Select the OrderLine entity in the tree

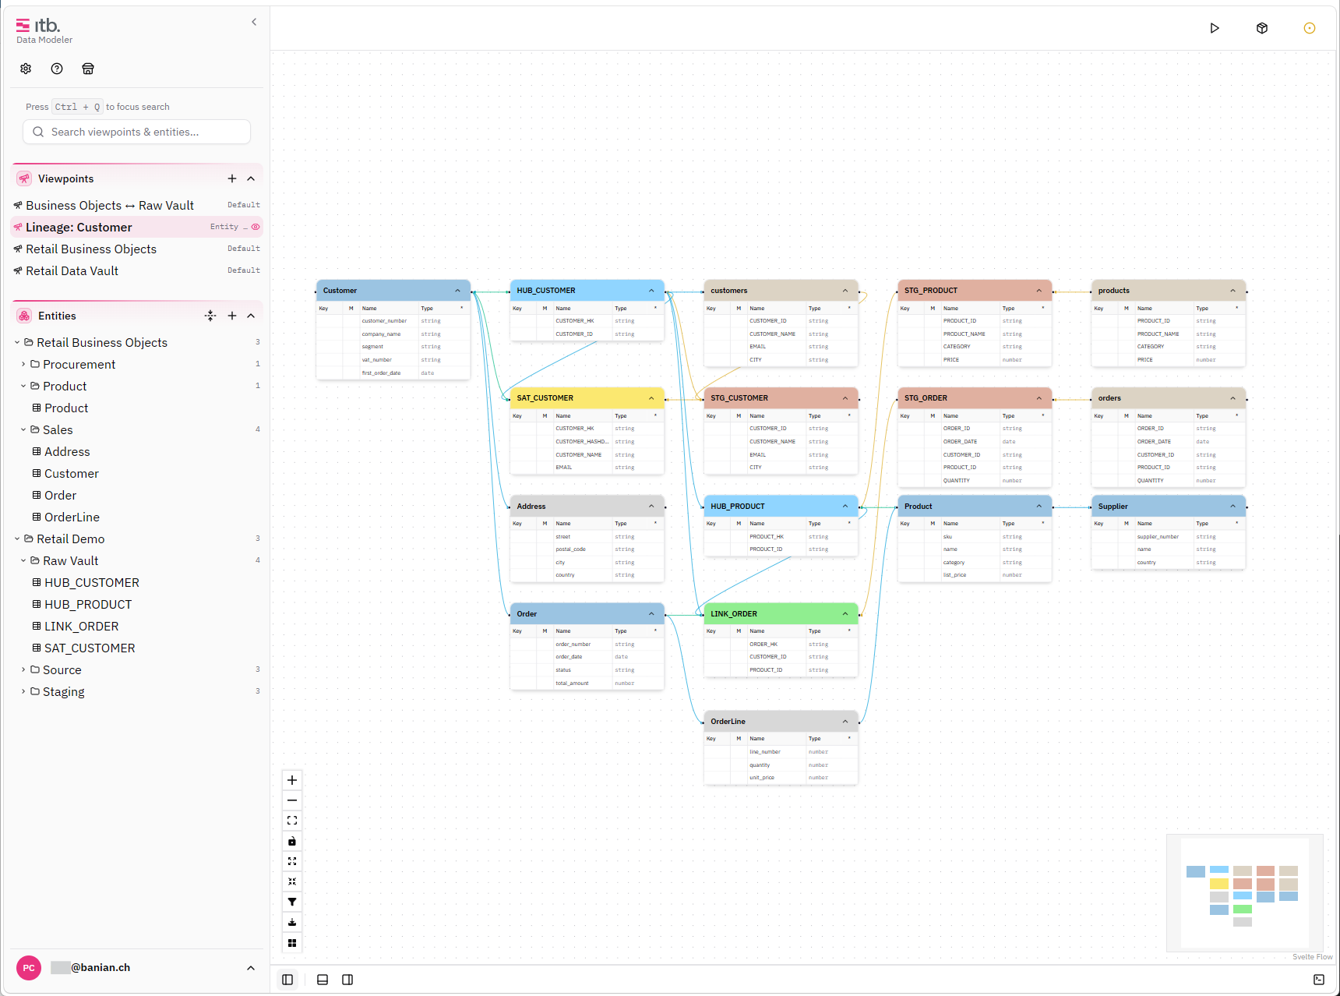[x=72, y=517]
